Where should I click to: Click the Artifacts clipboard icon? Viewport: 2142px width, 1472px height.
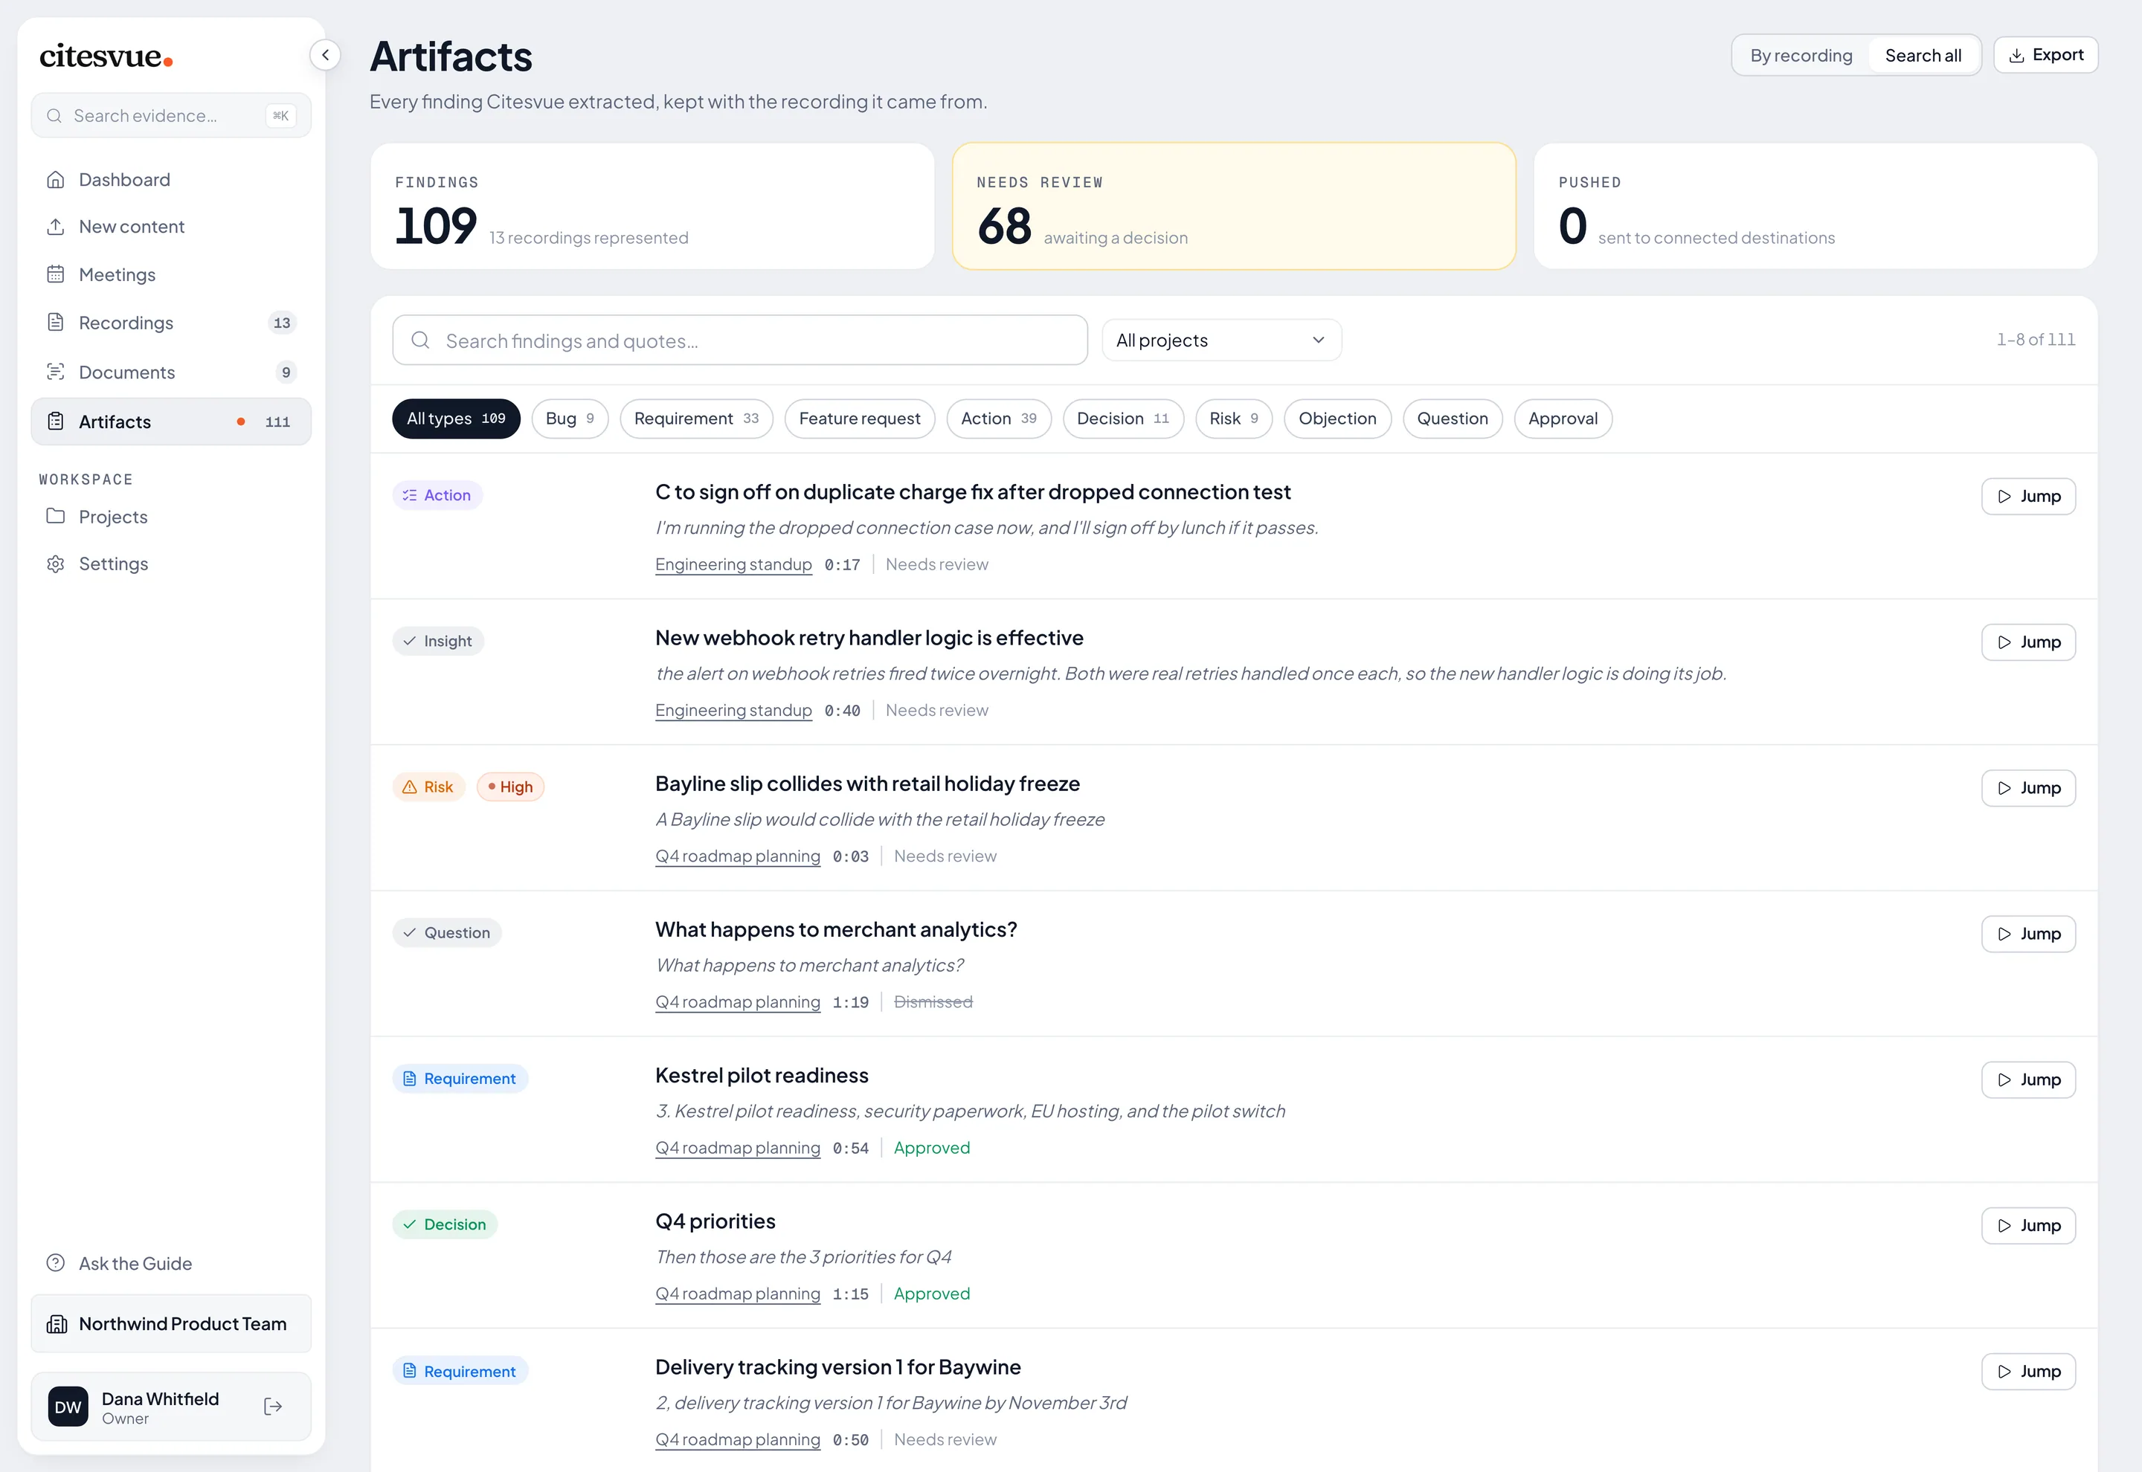pos(55,422)
